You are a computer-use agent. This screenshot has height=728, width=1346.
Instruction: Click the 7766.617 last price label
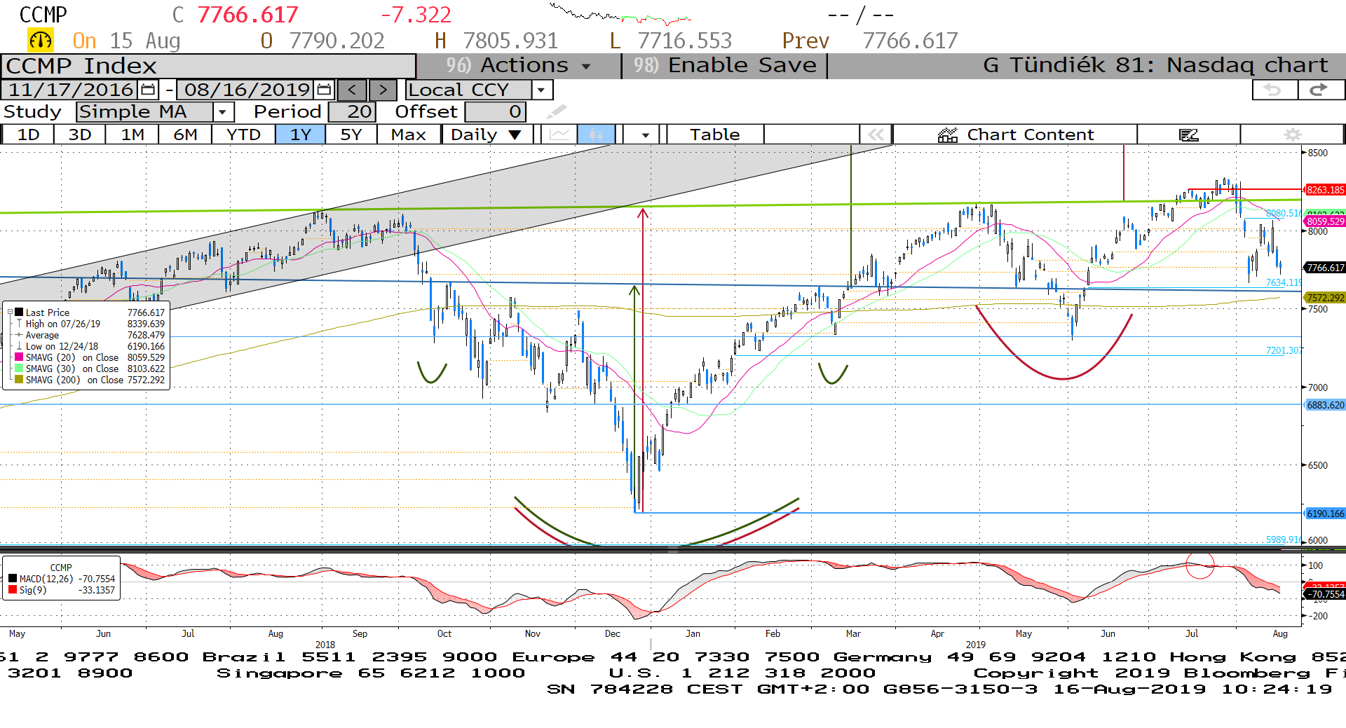click(1325, 268)
